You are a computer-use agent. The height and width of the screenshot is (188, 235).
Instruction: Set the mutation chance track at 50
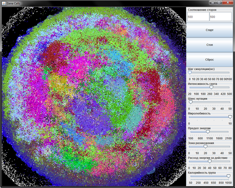(230, 102)
